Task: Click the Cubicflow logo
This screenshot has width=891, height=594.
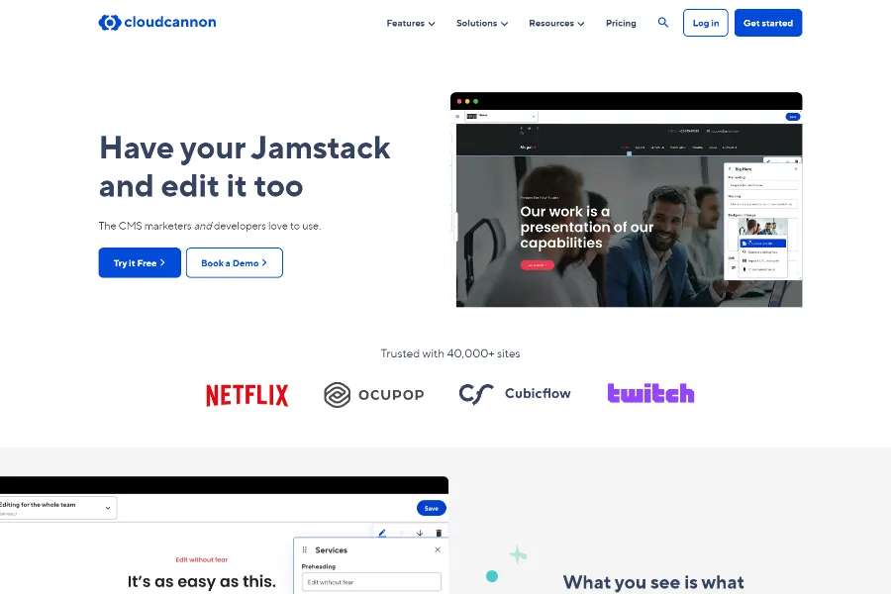Action: (x=515, y=394)
